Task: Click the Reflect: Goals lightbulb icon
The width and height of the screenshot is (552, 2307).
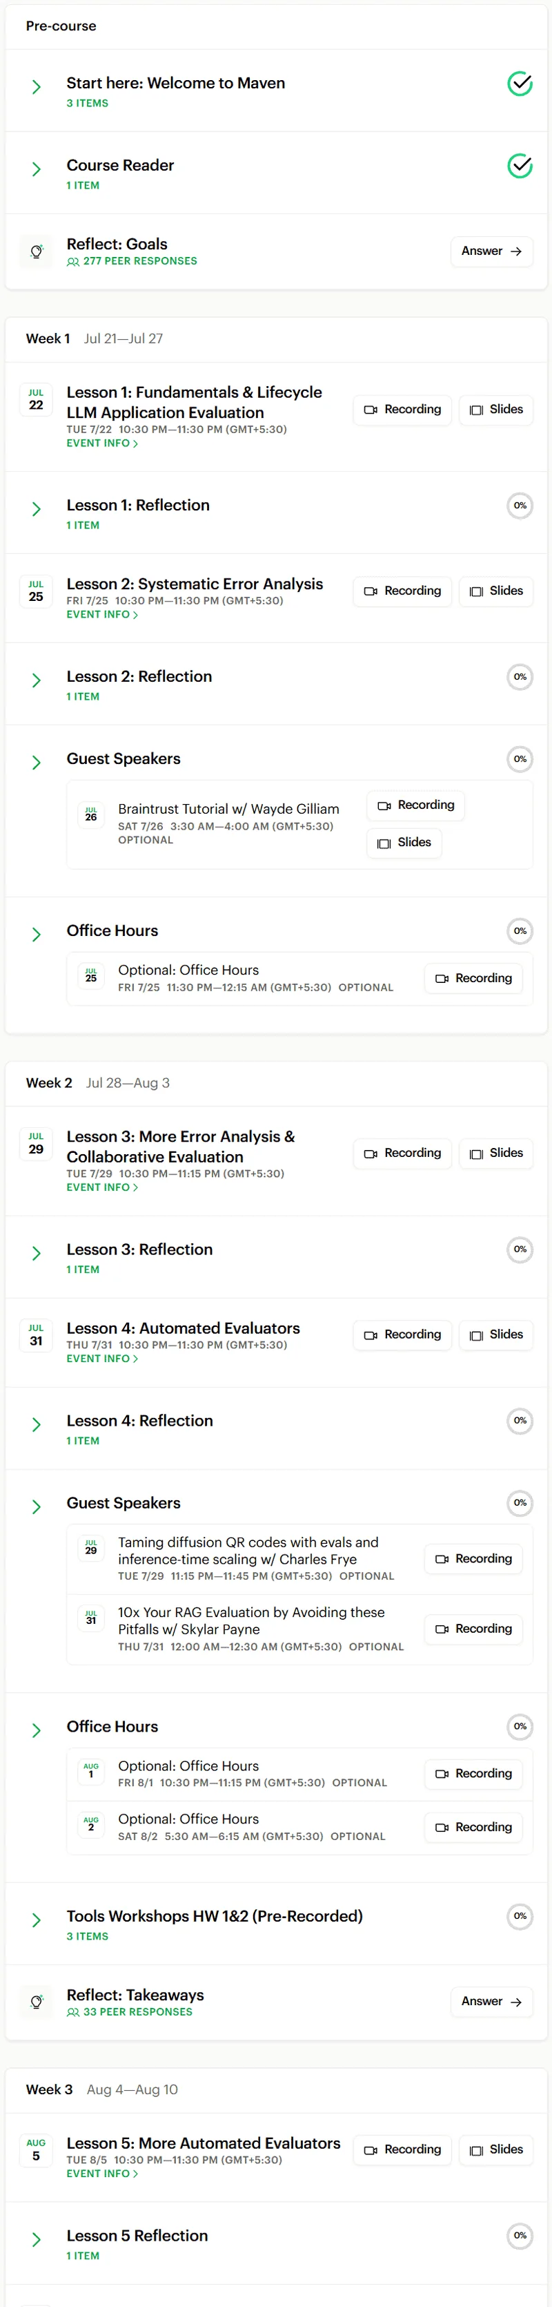Action: (36, 251)
